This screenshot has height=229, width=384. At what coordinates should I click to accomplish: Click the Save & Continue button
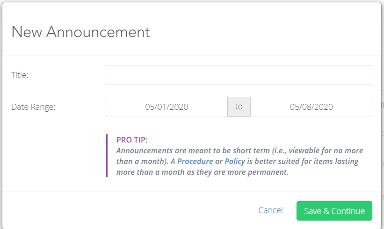point(334,211)
